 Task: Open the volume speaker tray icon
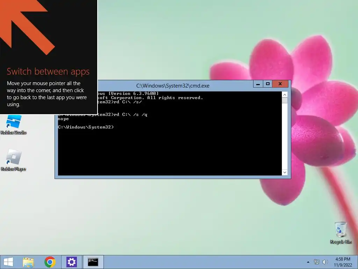325,262
